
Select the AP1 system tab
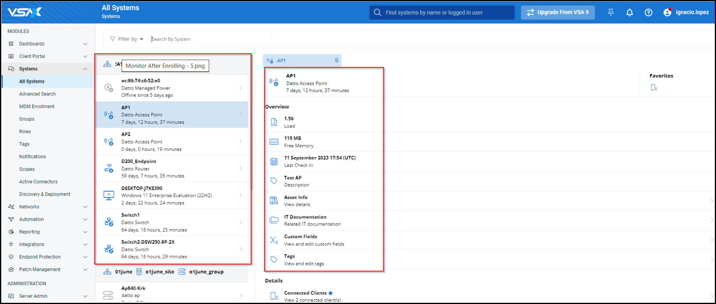(302, 60)
